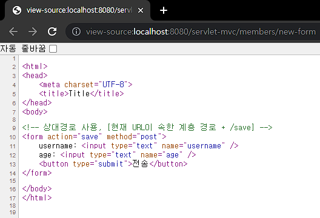Focus the address bar URL
Viewport: 320px width, 218px height.
[201, 32]
